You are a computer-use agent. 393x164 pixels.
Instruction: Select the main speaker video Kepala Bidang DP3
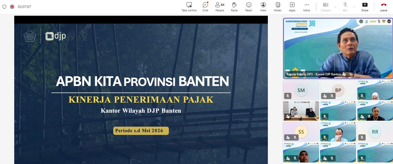(x=338, y=48)
